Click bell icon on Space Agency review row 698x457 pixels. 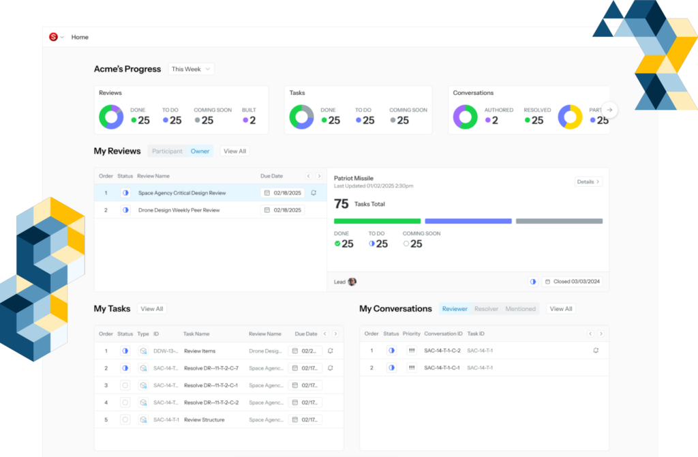tap(314, 193)
